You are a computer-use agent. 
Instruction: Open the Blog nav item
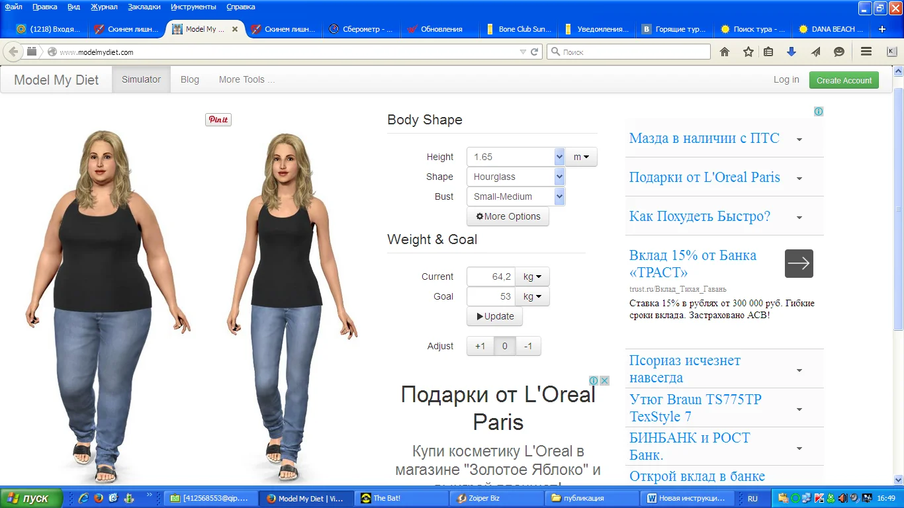pyautogui.click(x=190, y=79)
